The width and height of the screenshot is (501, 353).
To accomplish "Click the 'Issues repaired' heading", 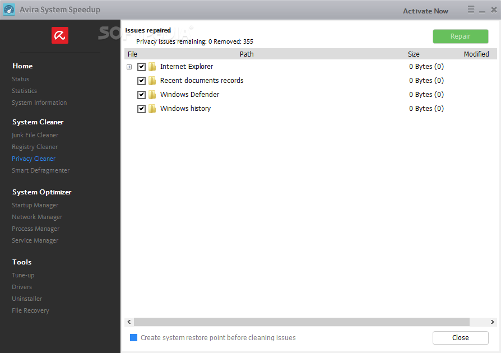I will (148, 30).
